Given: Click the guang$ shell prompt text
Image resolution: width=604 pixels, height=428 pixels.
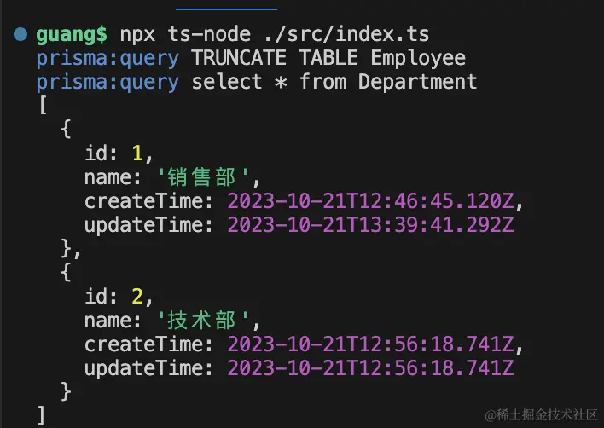Looking at the screenshot, I should point(72,35).
